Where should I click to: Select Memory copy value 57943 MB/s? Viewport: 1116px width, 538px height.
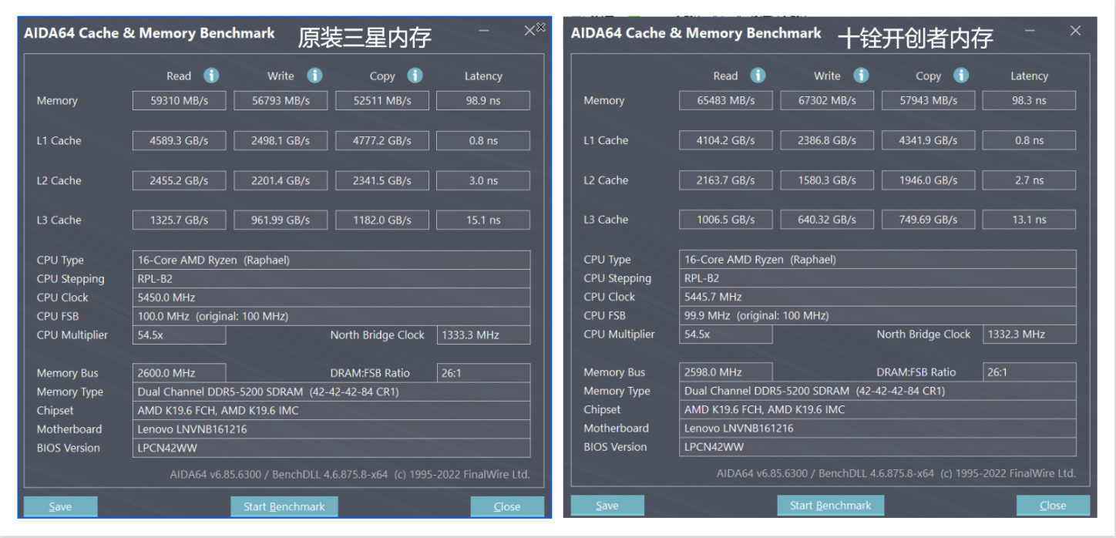(x=929, y=100)
